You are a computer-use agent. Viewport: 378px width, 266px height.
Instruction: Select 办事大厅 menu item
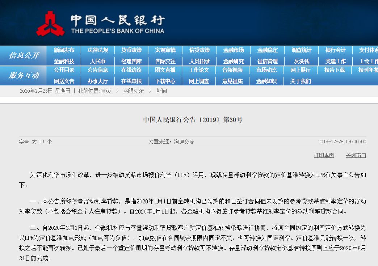pos(98,81)
